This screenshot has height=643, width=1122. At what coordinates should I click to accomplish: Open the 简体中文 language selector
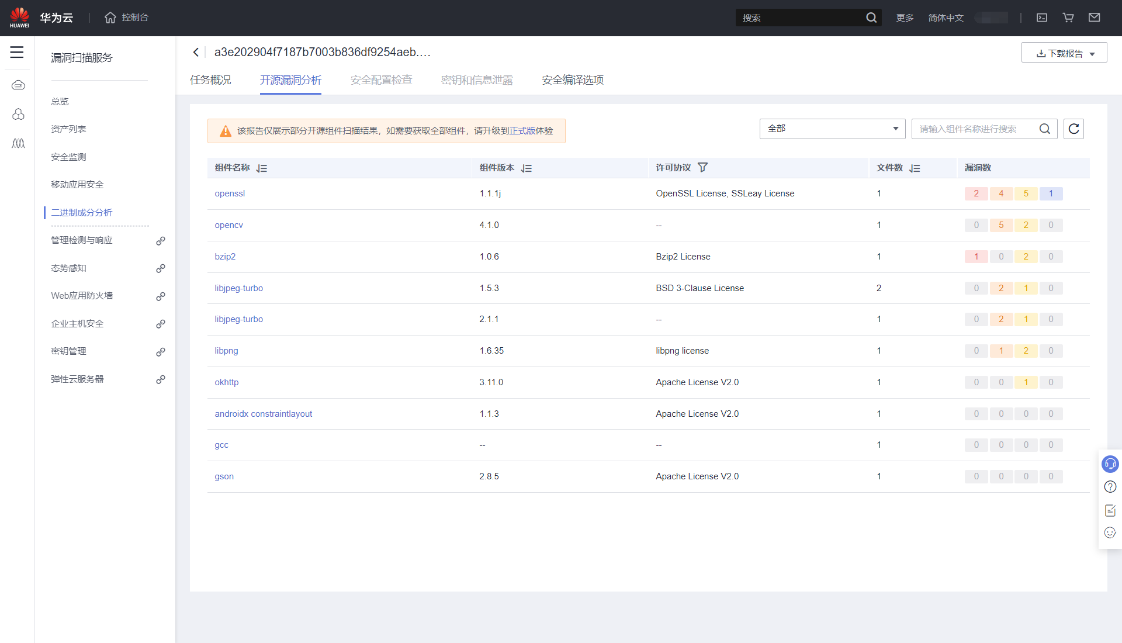pyautogui.click(x=946, y=18)
